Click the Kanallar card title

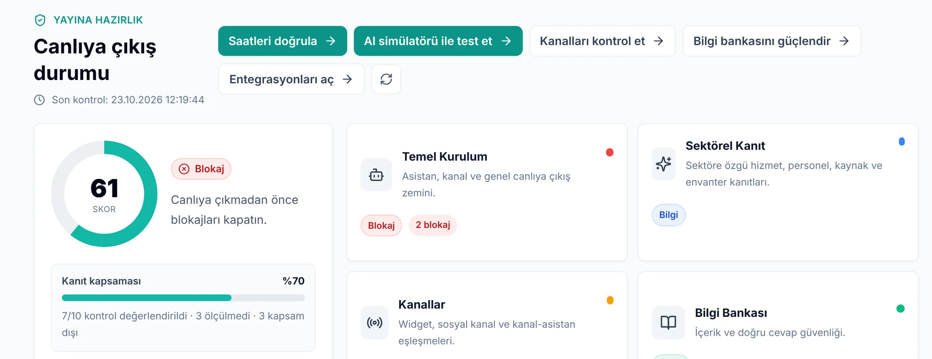click(x=422, y=304)
